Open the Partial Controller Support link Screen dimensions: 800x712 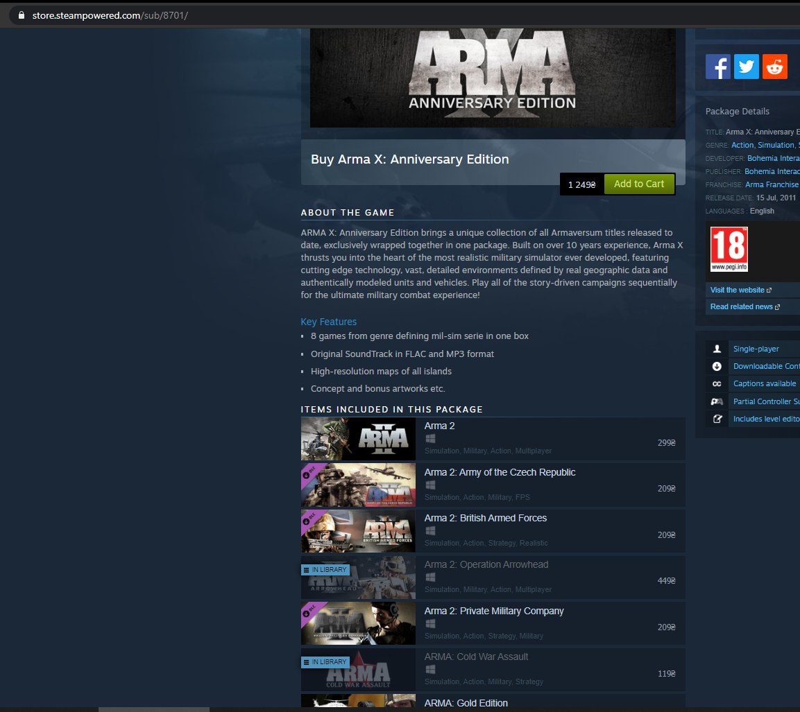point(766,401)
